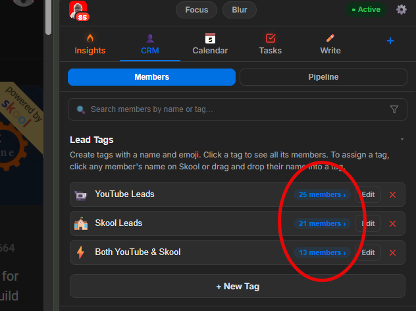Viewport: 416px width, 311px height.
Task: Collapse the Lead Tags section arrow
Action: 402,140
